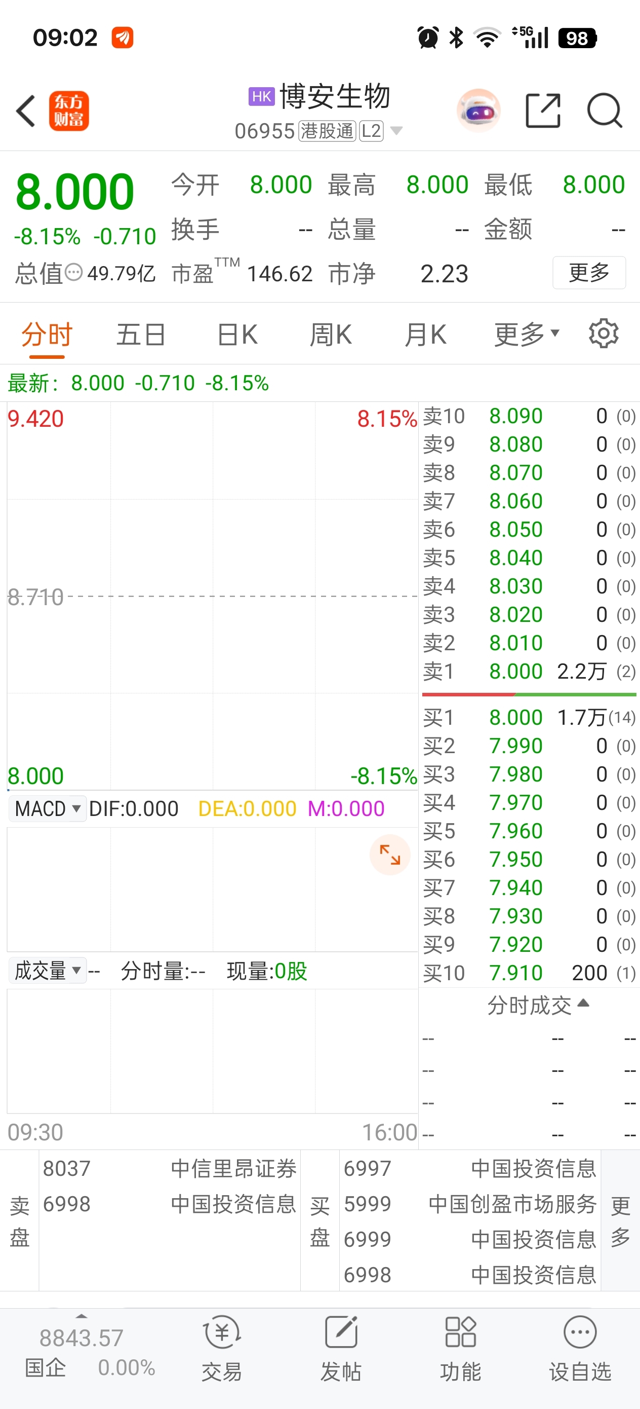Tap buyer broker 6997 中国投资信息
Image resolution: width=640 pixels, height=1409 pixels.
click(x=470, y=1168)
